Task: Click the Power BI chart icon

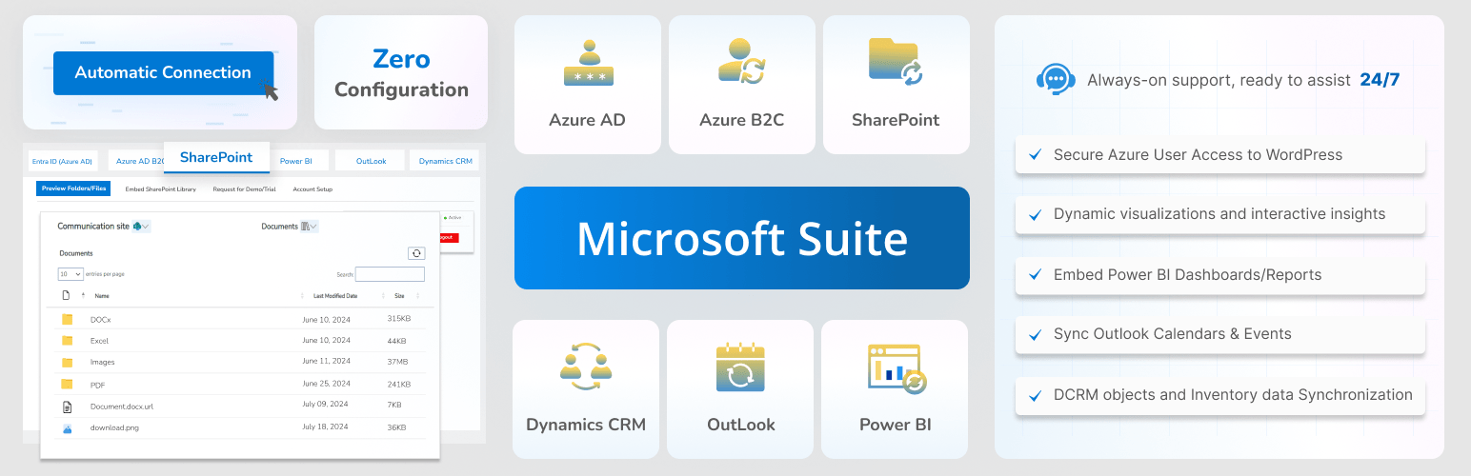Action: (897, 368)
